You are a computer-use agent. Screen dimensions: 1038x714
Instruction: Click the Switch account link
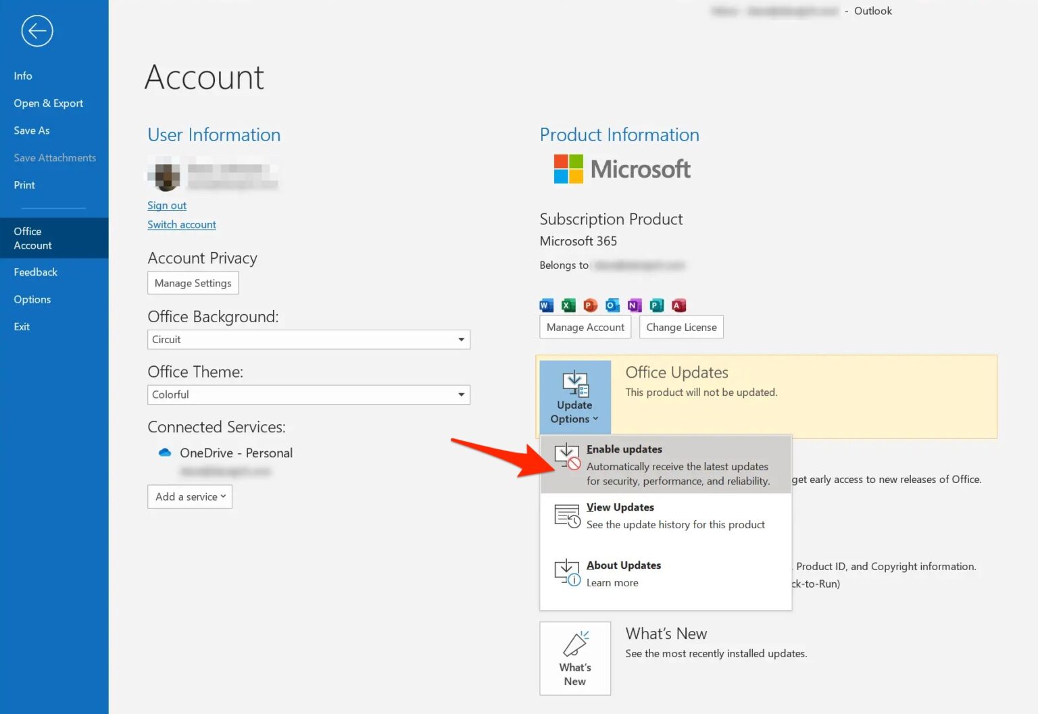click(x=181, y=224)
